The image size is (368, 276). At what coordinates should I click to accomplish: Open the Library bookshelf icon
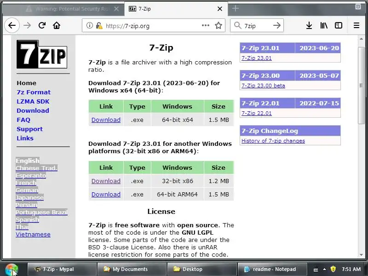coord(324,25)
